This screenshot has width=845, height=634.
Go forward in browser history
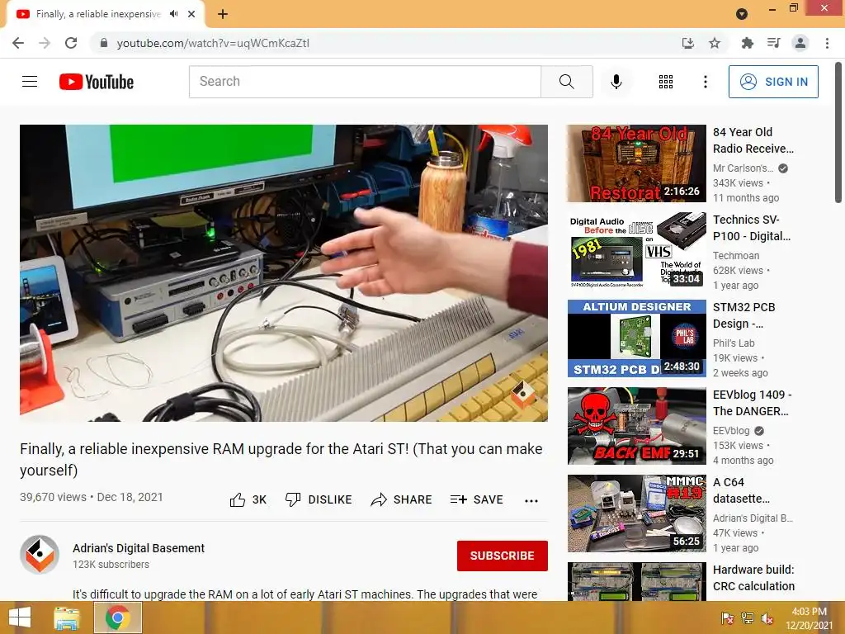click(x=45, y=43)
